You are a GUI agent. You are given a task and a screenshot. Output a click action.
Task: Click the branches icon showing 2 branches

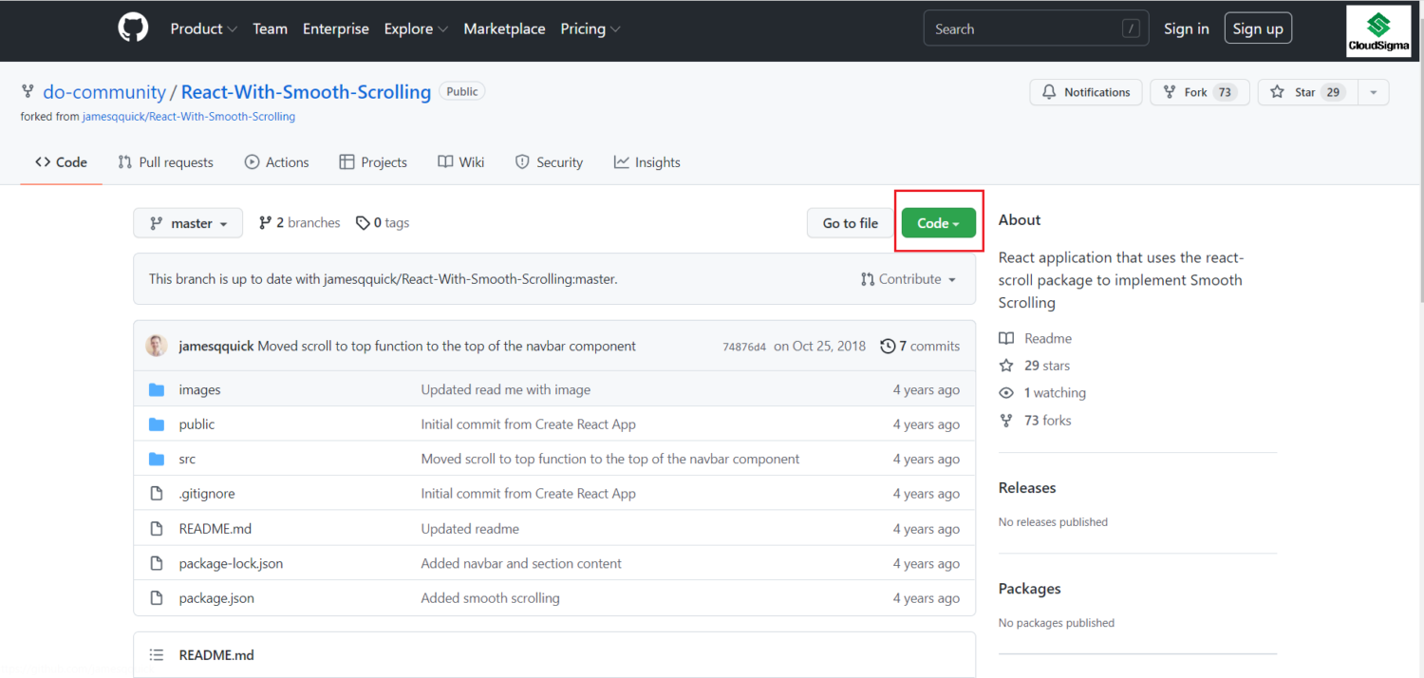(266, 223)
